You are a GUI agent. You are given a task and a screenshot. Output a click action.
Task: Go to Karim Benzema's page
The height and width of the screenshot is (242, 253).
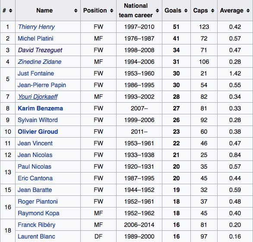pos(40,108)
